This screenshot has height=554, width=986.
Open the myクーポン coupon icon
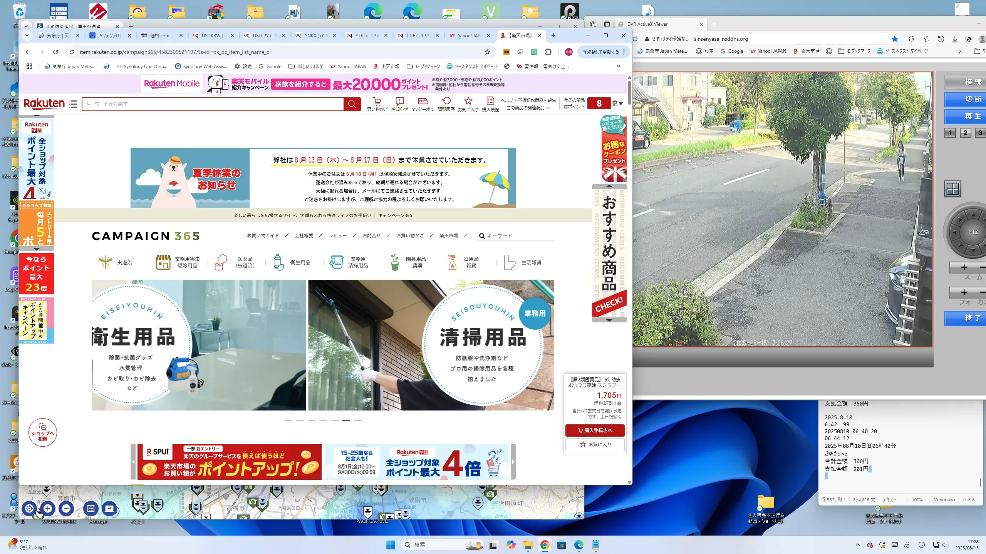point(423,102)
